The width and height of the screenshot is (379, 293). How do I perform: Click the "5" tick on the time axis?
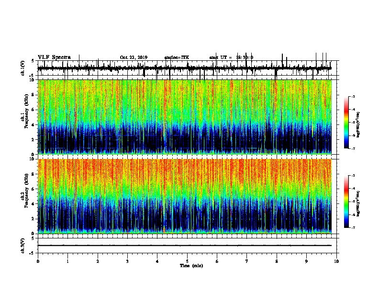[187, 261]
